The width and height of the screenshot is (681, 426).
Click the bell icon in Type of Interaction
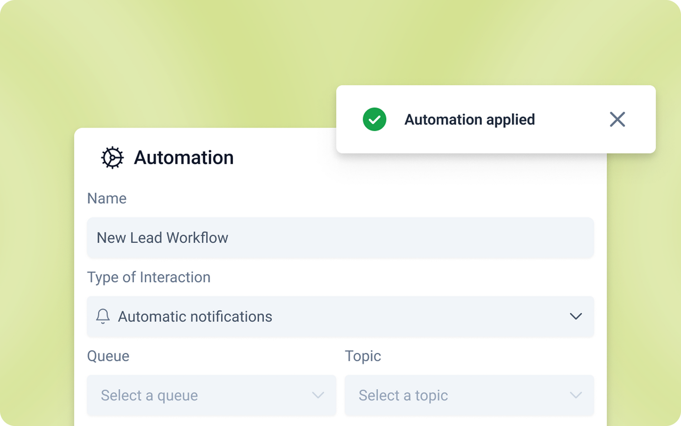103,316
